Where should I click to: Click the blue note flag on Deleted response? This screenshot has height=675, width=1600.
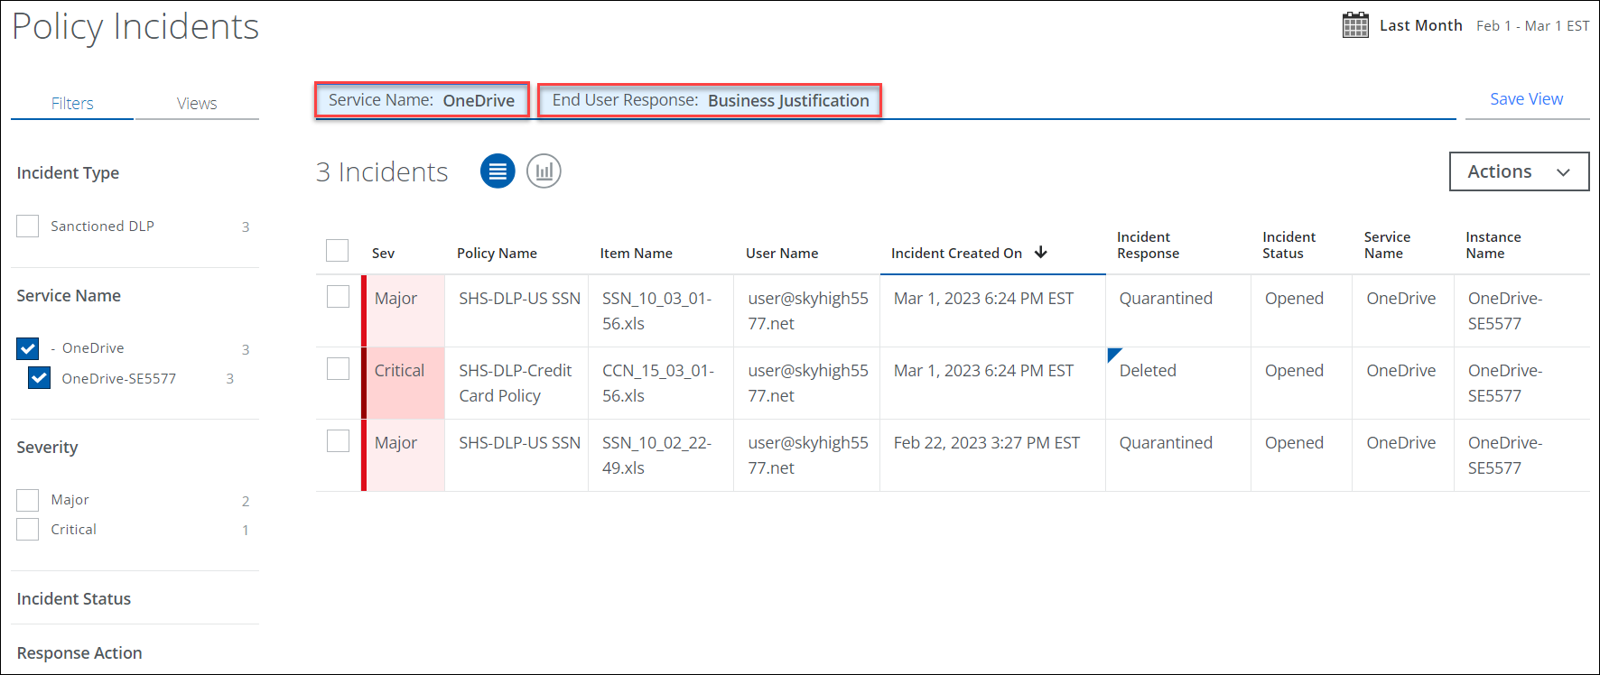tap(1113, 354)
